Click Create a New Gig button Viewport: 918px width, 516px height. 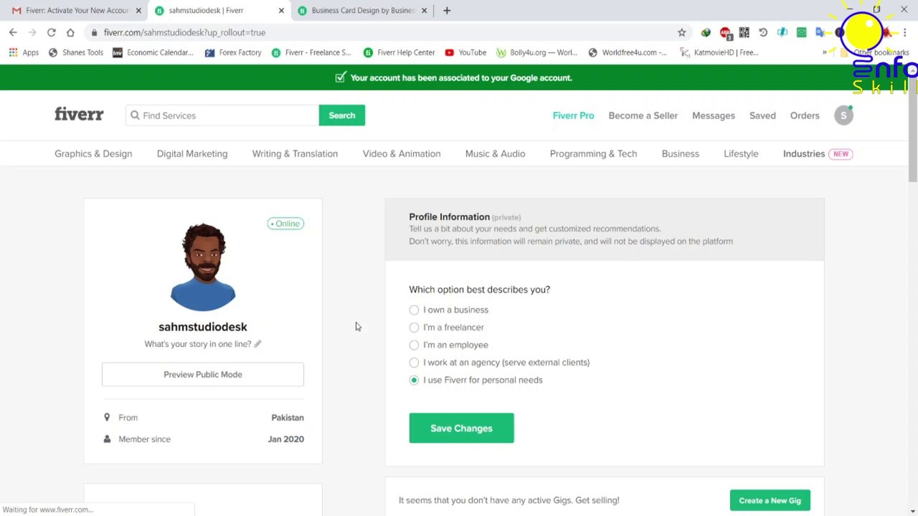pyautogui.click(x=770, y=500)
